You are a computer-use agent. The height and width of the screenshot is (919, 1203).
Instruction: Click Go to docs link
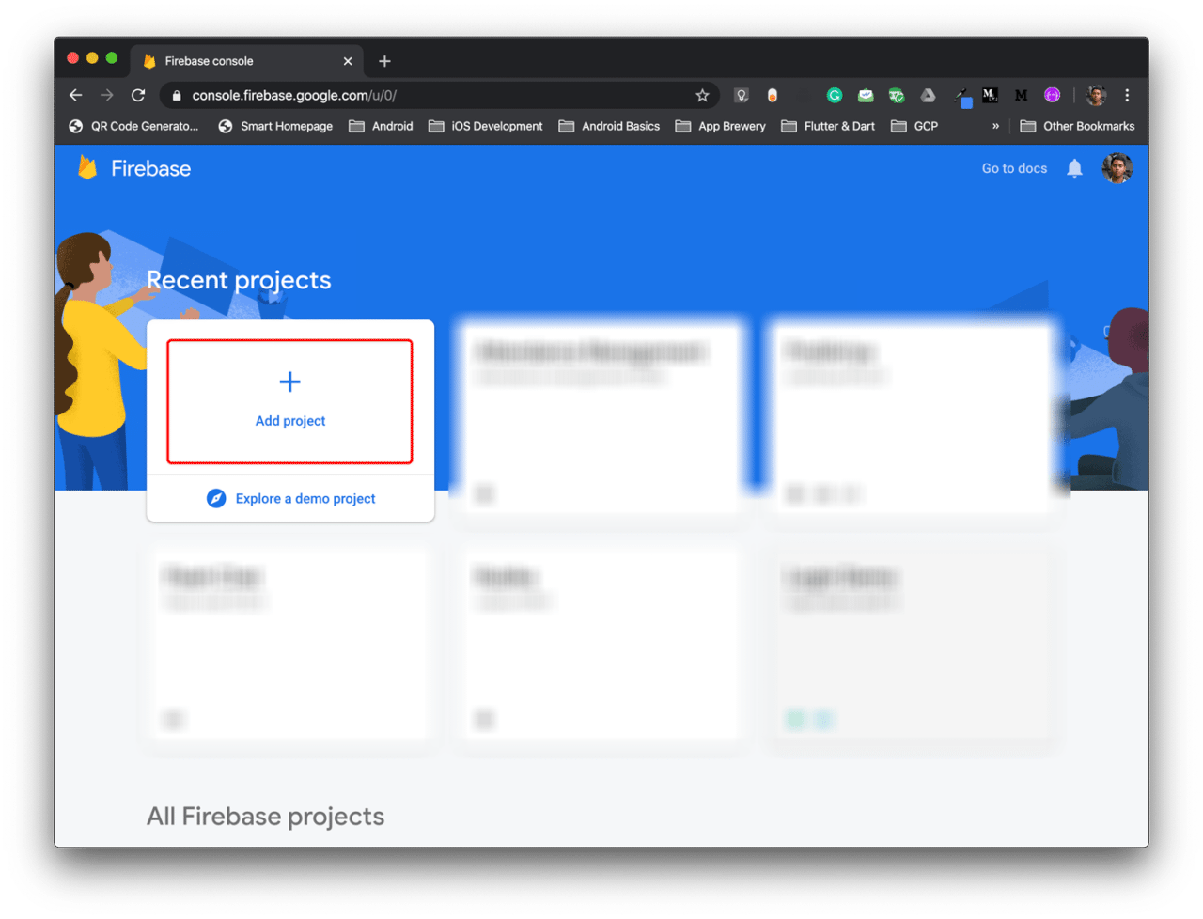pyautogui.click(x=1014, y=168)
